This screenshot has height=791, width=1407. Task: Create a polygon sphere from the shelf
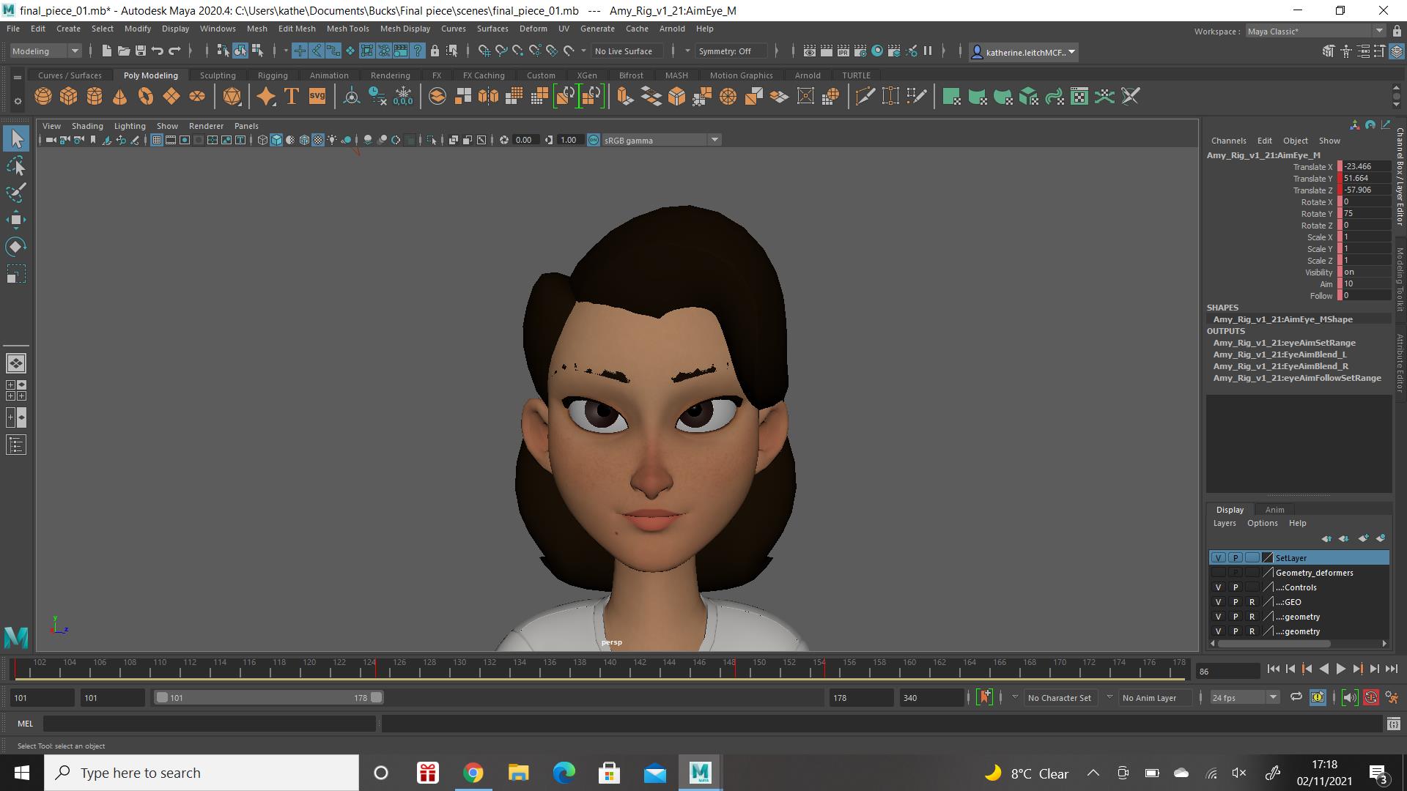tap(43, 96)
